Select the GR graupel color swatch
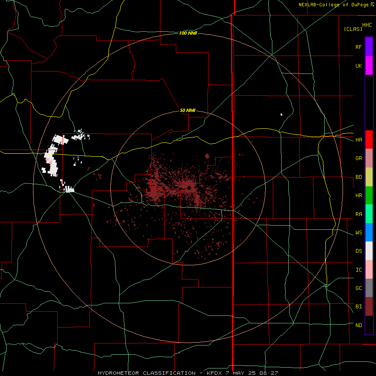 (369, 158)
